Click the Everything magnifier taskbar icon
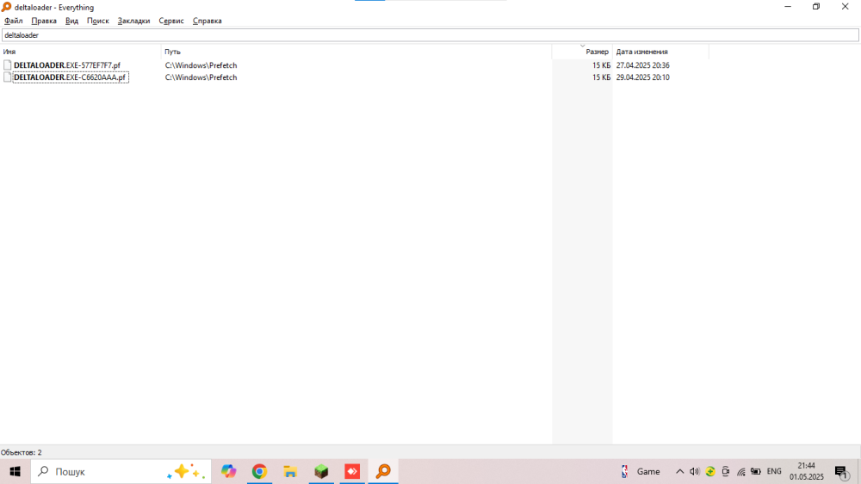 pyautogui.click(x=383, y=471)
